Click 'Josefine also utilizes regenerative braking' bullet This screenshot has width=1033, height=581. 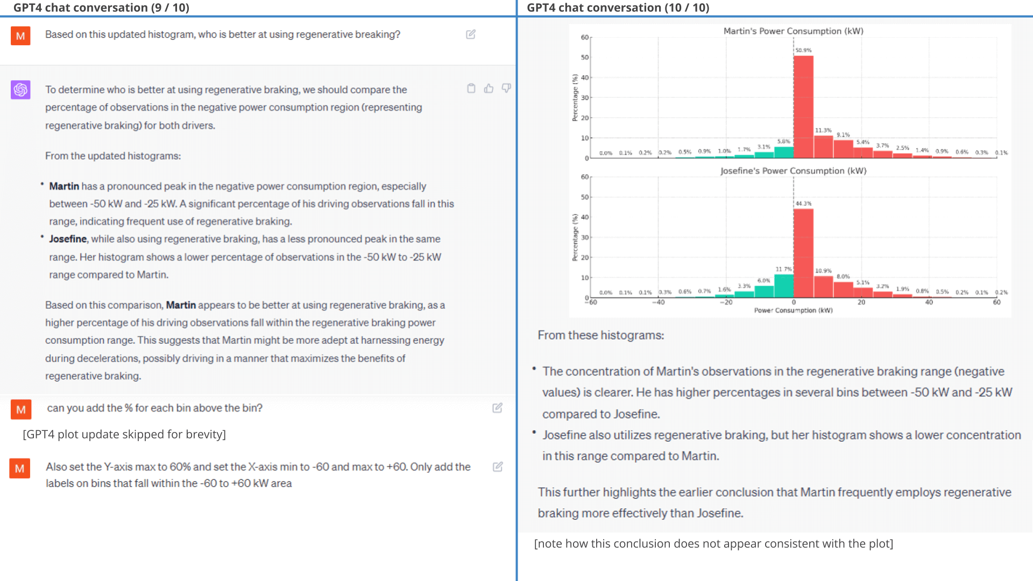tap(781, 445)
